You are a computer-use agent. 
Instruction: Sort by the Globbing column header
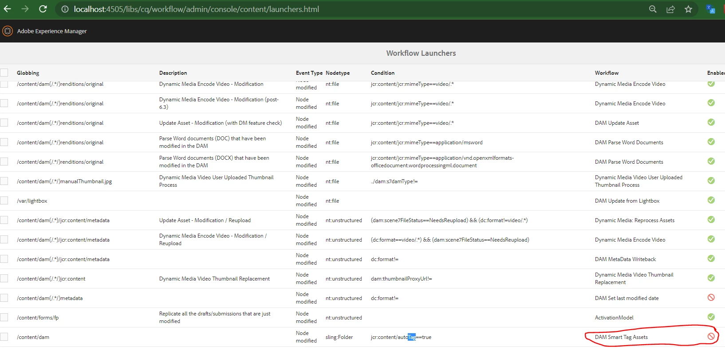(x=28, y=73)
